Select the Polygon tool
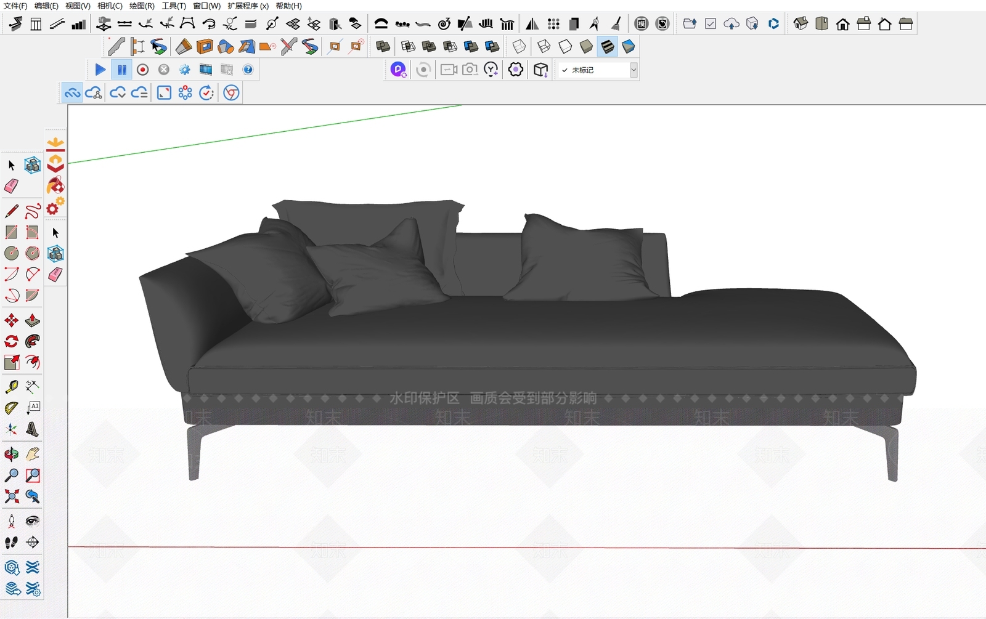This screenshot has height=619, width=986. click(33, 253)
